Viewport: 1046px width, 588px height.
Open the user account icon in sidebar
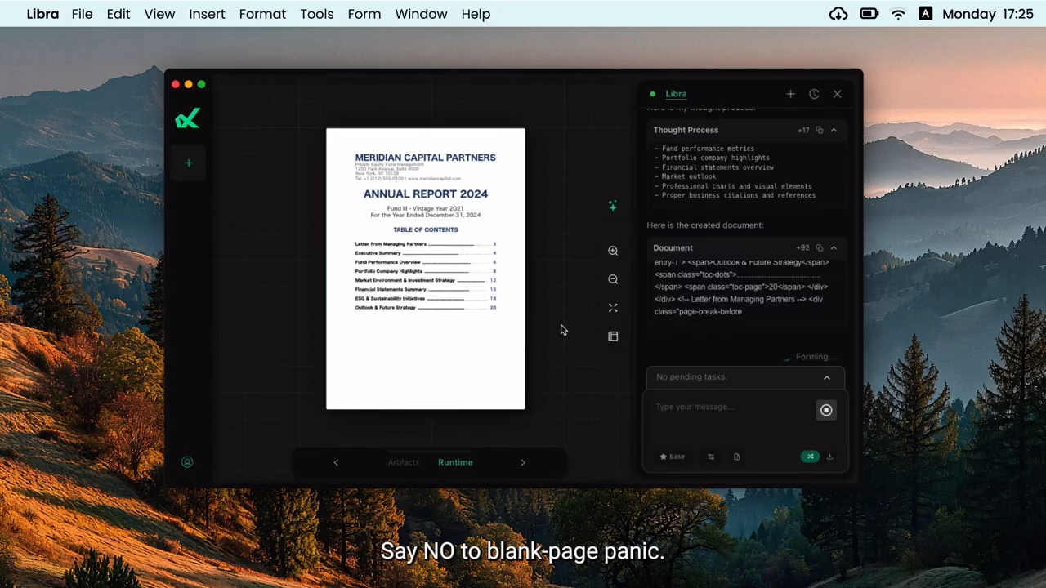click(187, 462)
